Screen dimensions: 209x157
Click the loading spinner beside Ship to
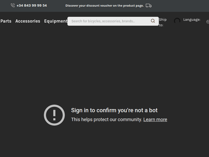pyautogui.click(x=177, y=21)
